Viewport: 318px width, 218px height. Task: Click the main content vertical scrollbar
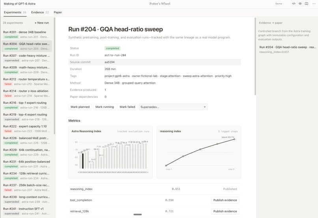(255, 56)
